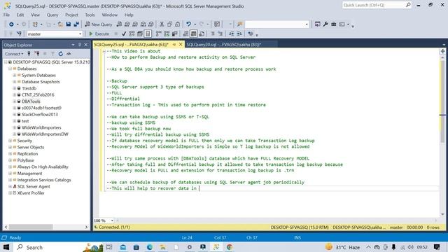Click the Toolbox briefcase icon
Viewport: 448px width, 252px height.
tap(333, 24)
